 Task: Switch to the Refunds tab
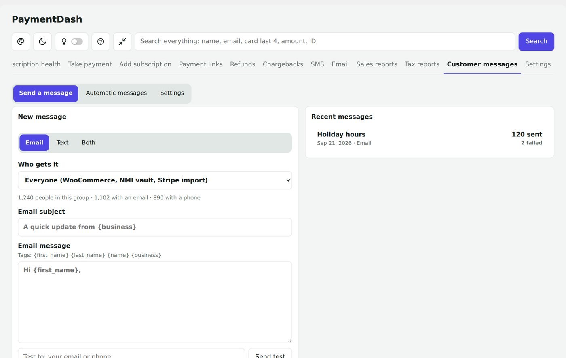(x=243, y=64)
